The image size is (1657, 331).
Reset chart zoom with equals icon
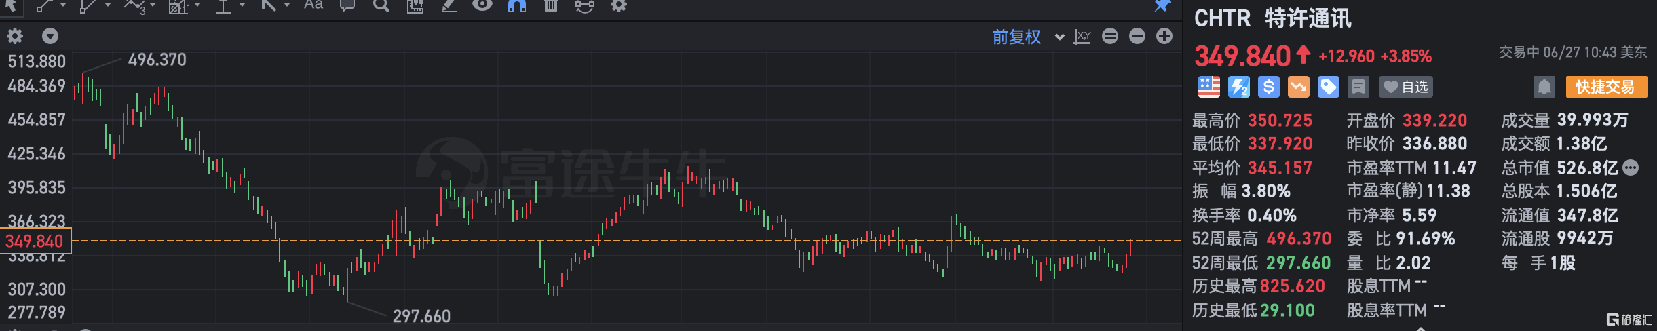pos(1110,36)
